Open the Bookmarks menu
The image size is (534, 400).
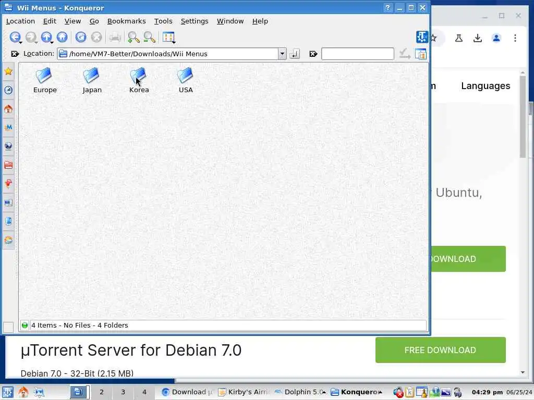126,21
